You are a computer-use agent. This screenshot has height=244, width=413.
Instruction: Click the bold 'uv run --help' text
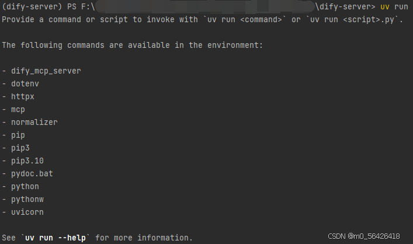[55, 238]
